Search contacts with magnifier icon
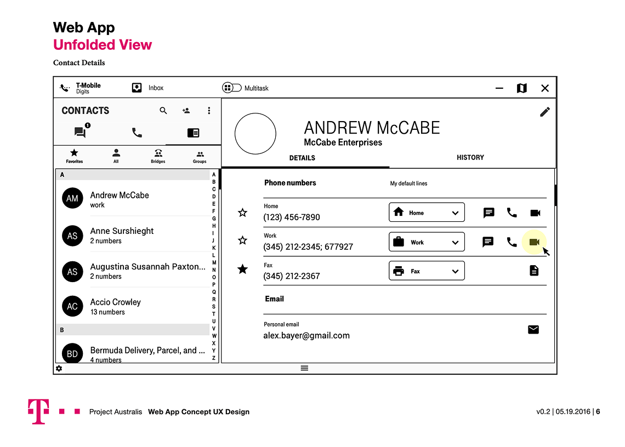This screenshot has height=447, width=625. coord(163,110)
